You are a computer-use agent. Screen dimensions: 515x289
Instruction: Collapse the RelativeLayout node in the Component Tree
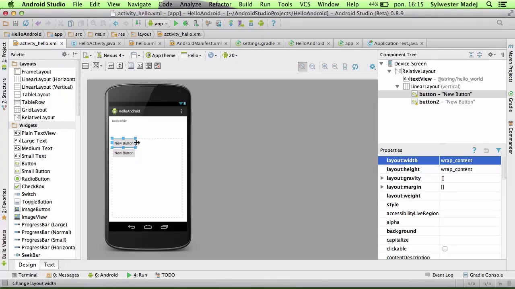coord(389,71)
